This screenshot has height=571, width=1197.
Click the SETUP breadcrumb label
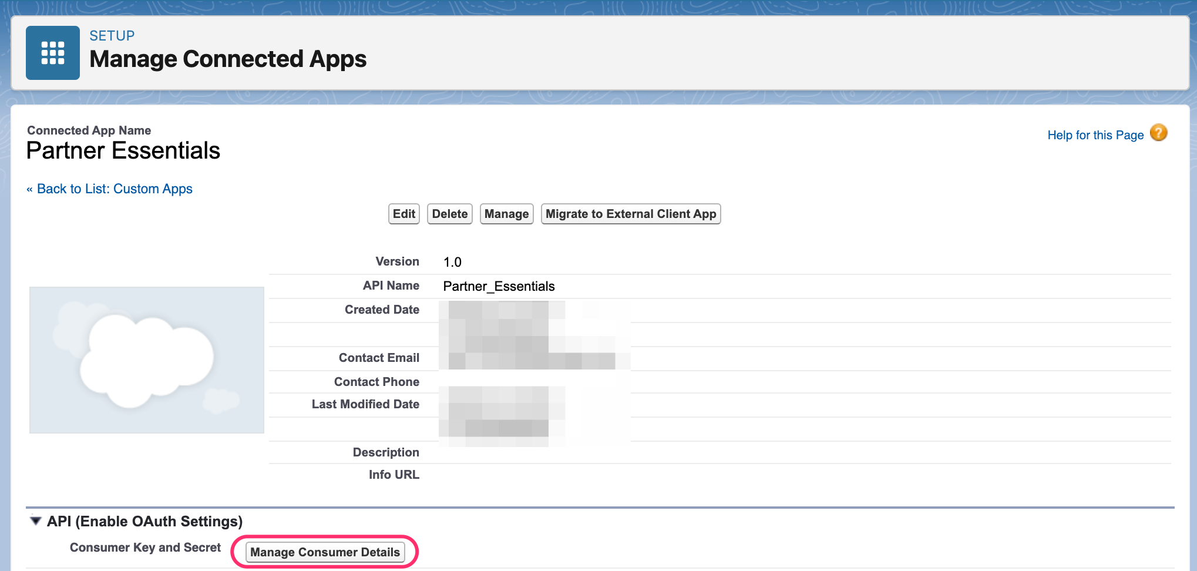112,36
